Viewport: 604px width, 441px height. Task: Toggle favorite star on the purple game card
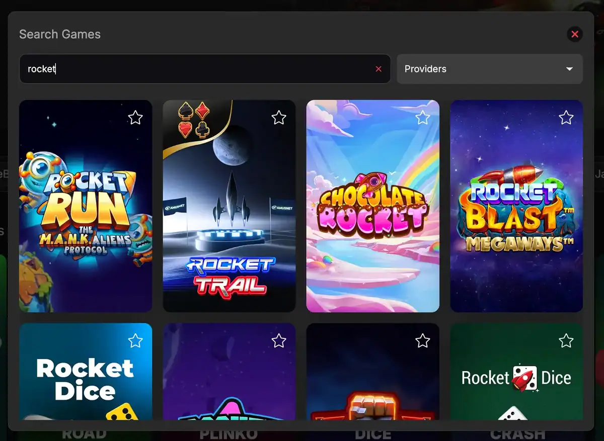coord(279,341)
